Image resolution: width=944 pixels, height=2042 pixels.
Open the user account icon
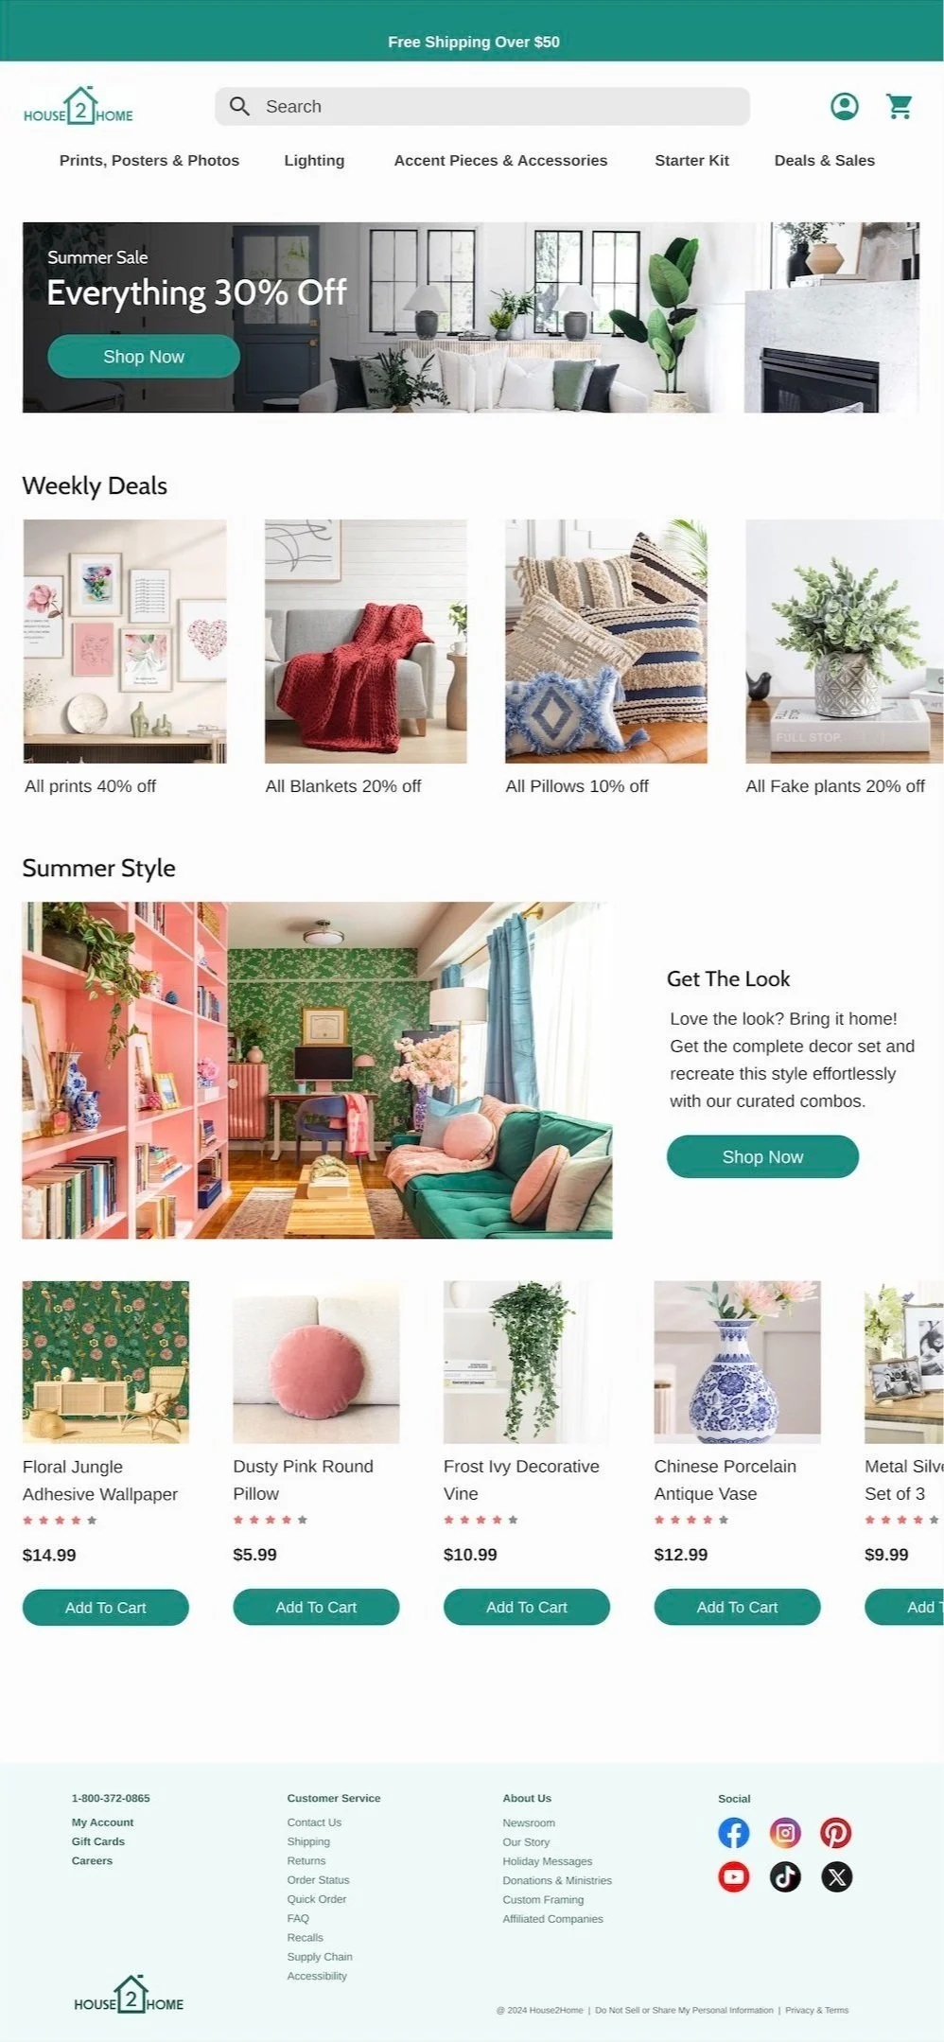point(844,106)
